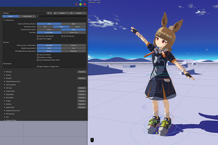Enable Alt Tool Access checkbox
The height and width of the screenshot is (145, 218).
pyautogui.click(x=62, y=36)
